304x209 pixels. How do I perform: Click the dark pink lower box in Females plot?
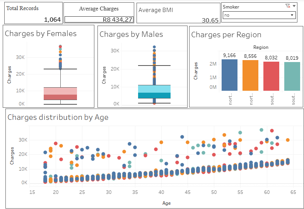(60, 97)
